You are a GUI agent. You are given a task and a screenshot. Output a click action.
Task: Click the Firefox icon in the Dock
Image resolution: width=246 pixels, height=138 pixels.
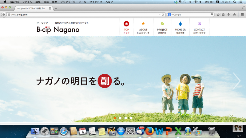click(x=149, y=131)
